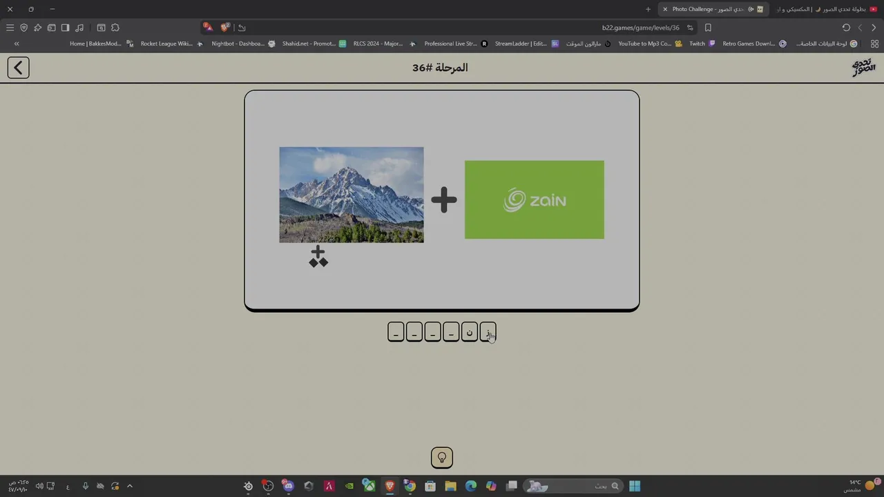884x497 pixels.
Task: Open Discord from taskbar
Action: 288,486
